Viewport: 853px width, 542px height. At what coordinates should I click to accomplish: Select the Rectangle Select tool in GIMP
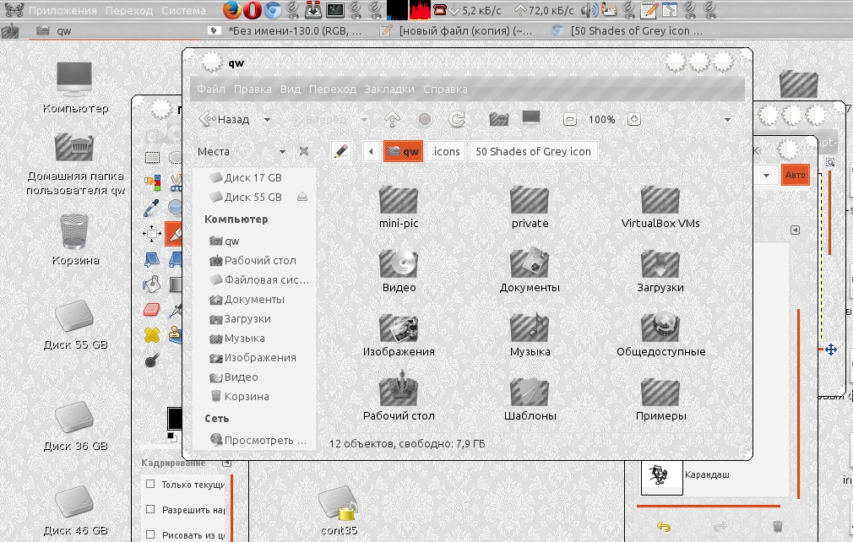(152, 158)
